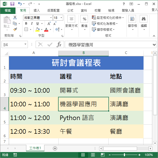Open Excel Help question mark

pyautogui.click(x=124, y=4)
